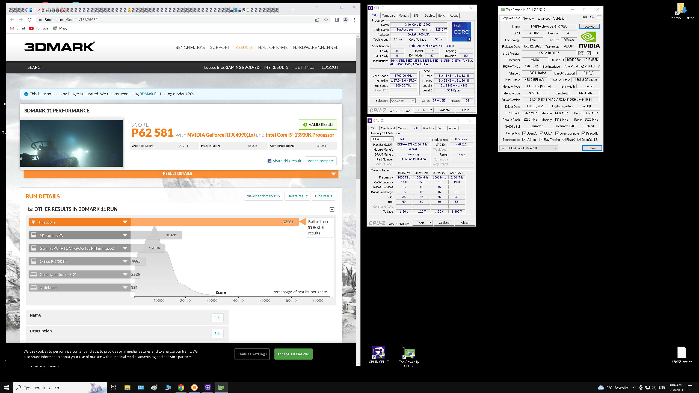Open the Memory tab in bottom CPU-Z window
This screenshot has height=393, width=699.
(x=403, y=128)
